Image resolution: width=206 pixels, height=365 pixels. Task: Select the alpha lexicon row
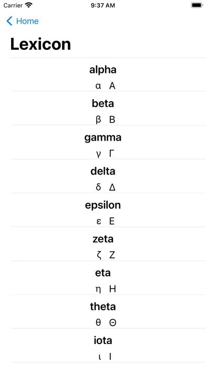coord(108,74)
